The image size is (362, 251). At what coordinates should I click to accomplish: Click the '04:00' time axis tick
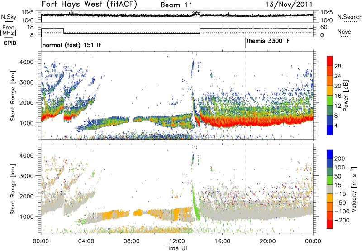pyautogui.click(x=86, y=241)
